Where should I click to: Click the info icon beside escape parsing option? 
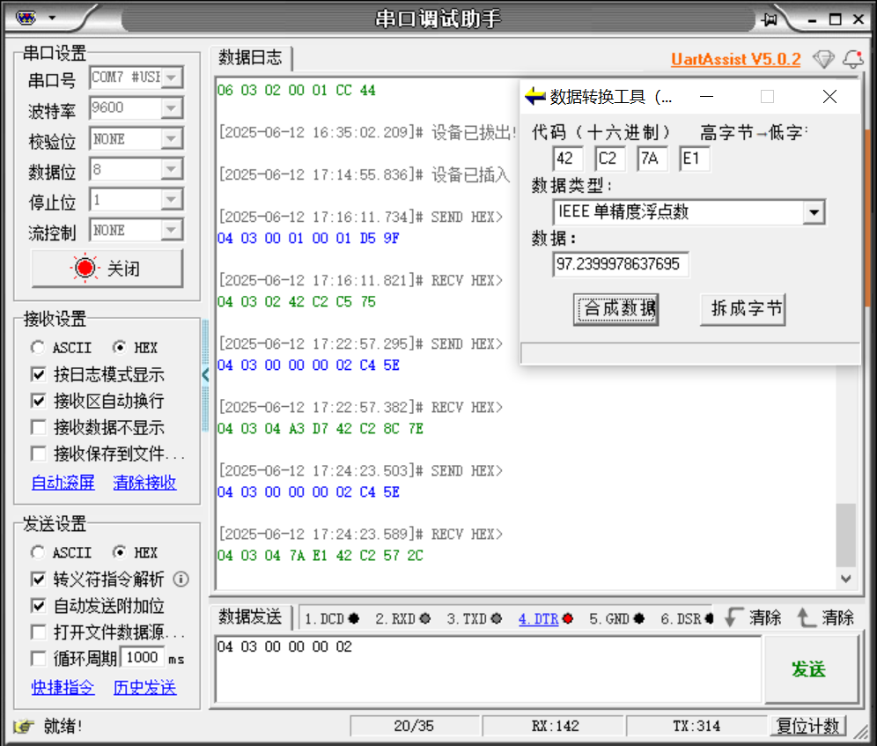coord(181,579)
